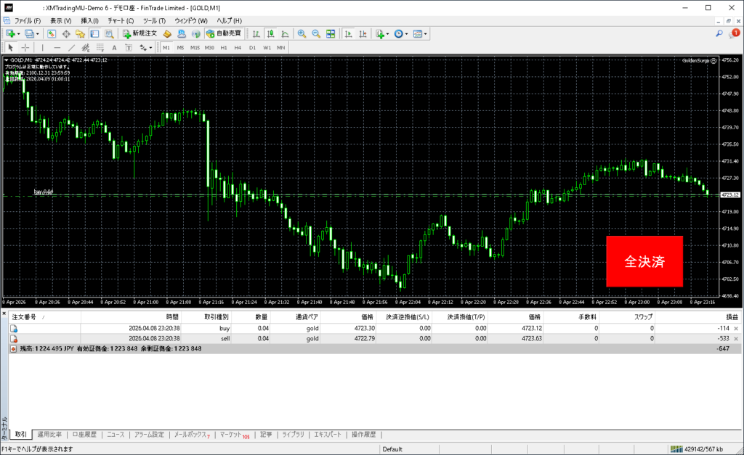Viewport: 744px width, 455px height.
Task: Click the tile windows icon
Action: [331, 33]
